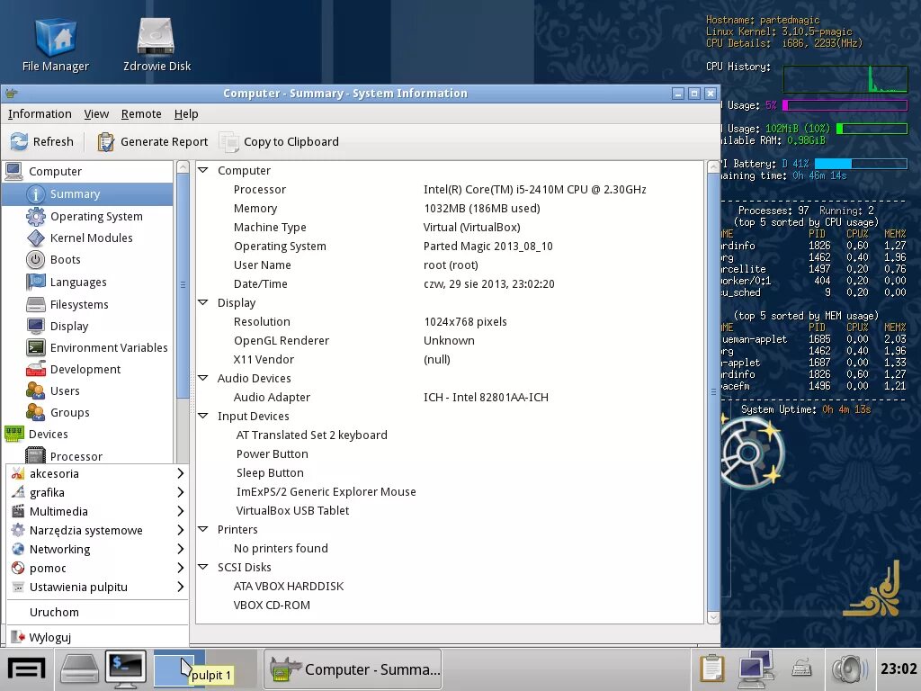921x691 pixels.
Task: Collapse the Audio Devices section
Action: click(x=202, y=378)
